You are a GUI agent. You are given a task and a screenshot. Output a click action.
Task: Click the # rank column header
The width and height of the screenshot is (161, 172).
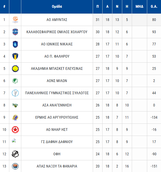(4, 7)
